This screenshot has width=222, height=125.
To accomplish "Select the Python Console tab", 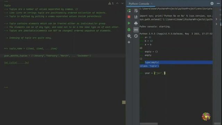I will tap(139, 4).
